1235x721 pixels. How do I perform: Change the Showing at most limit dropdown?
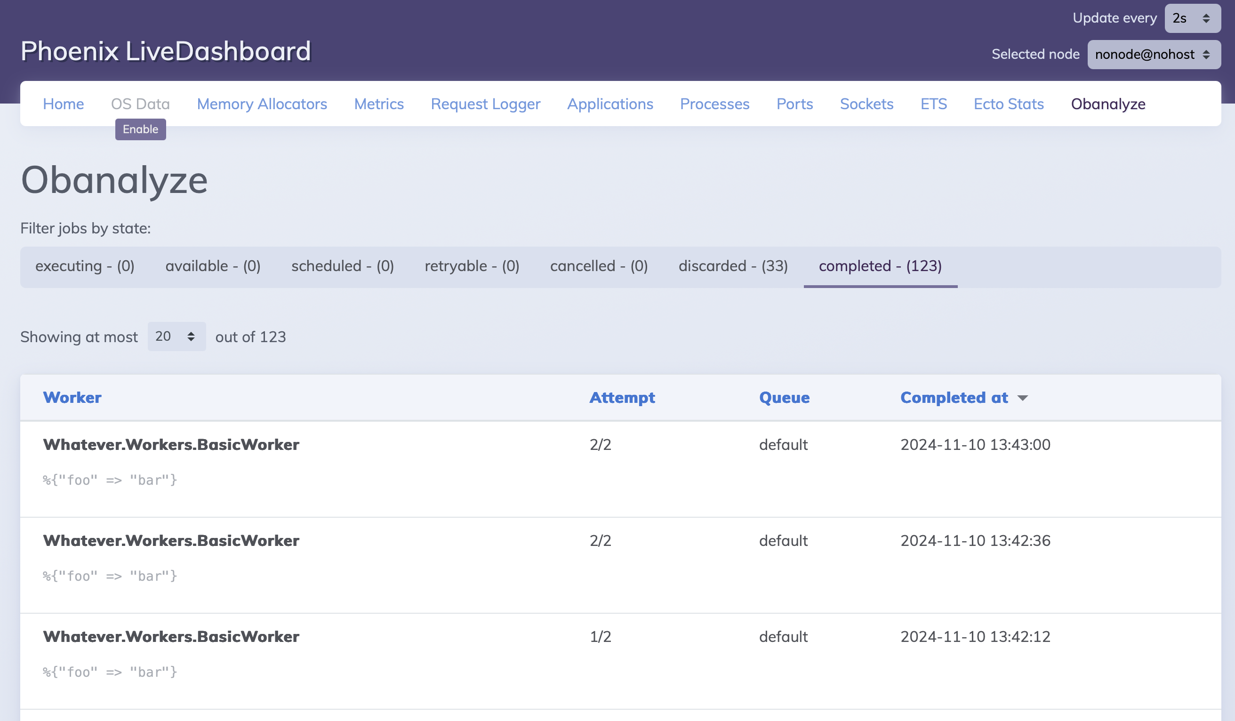coord(176,336)
